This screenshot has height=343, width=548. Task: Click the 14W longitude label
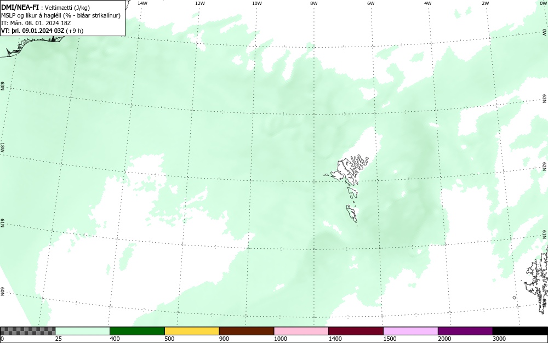tap(142, 3)
